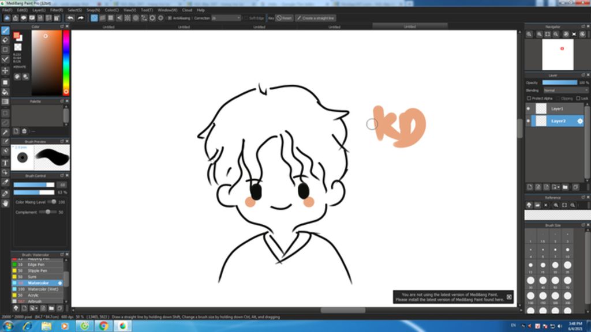Hide Layer1 using its visibility dot
The image size is (591, 332).
point(528,109)
